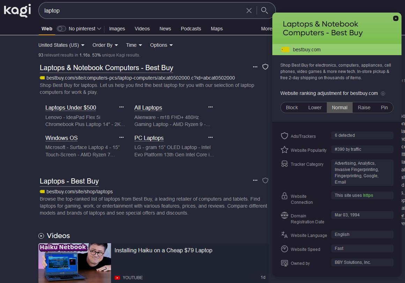This screenshot has height=283, width=405.
Task: Open more options dots for first result
Action: click(255, 67)
